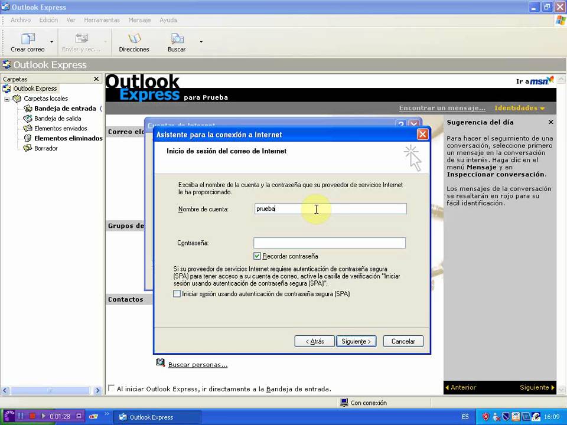Viewport: 567px width, 425px height.
Task: Click the Siguiente button in wizard
Action: 356,341
